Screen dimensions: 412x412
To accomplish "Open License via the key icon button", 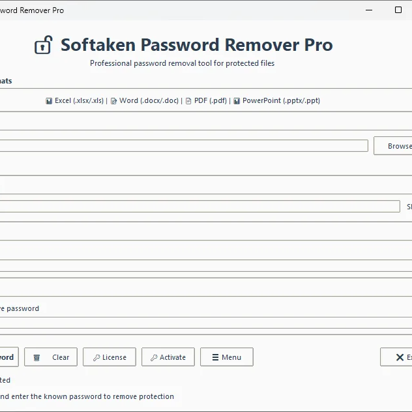I will (x=110, y=357).
